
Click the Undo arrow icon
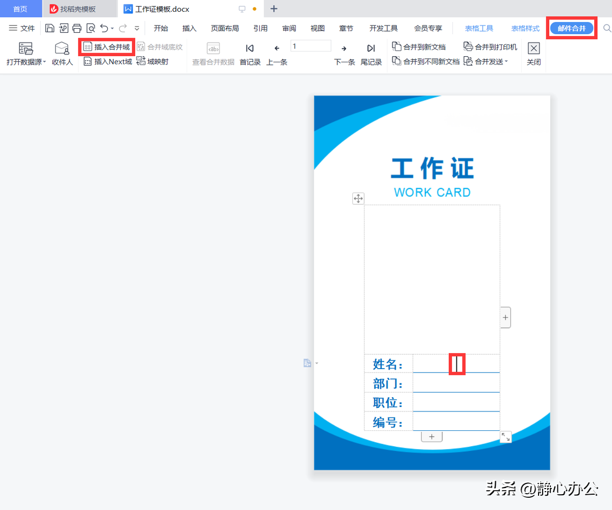coord(104,28)
